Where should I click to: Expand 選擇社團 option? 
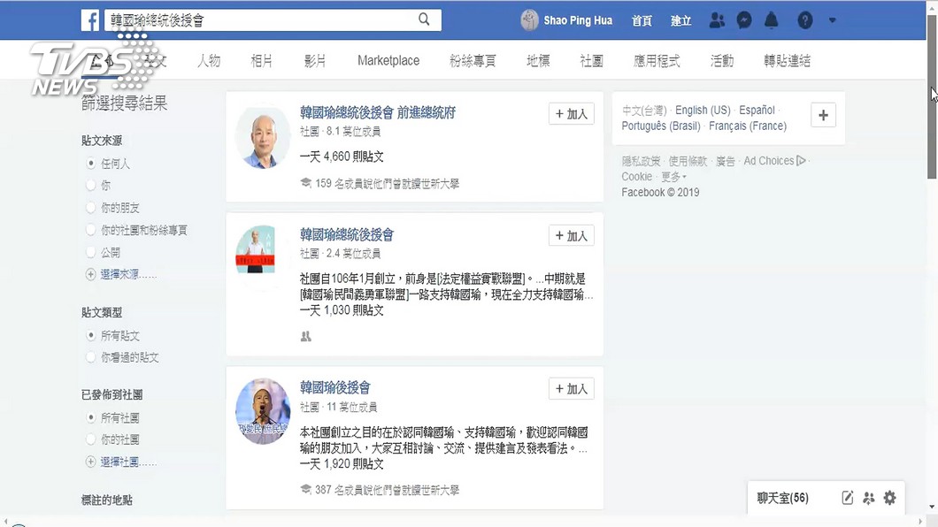(x=121, y=462)
